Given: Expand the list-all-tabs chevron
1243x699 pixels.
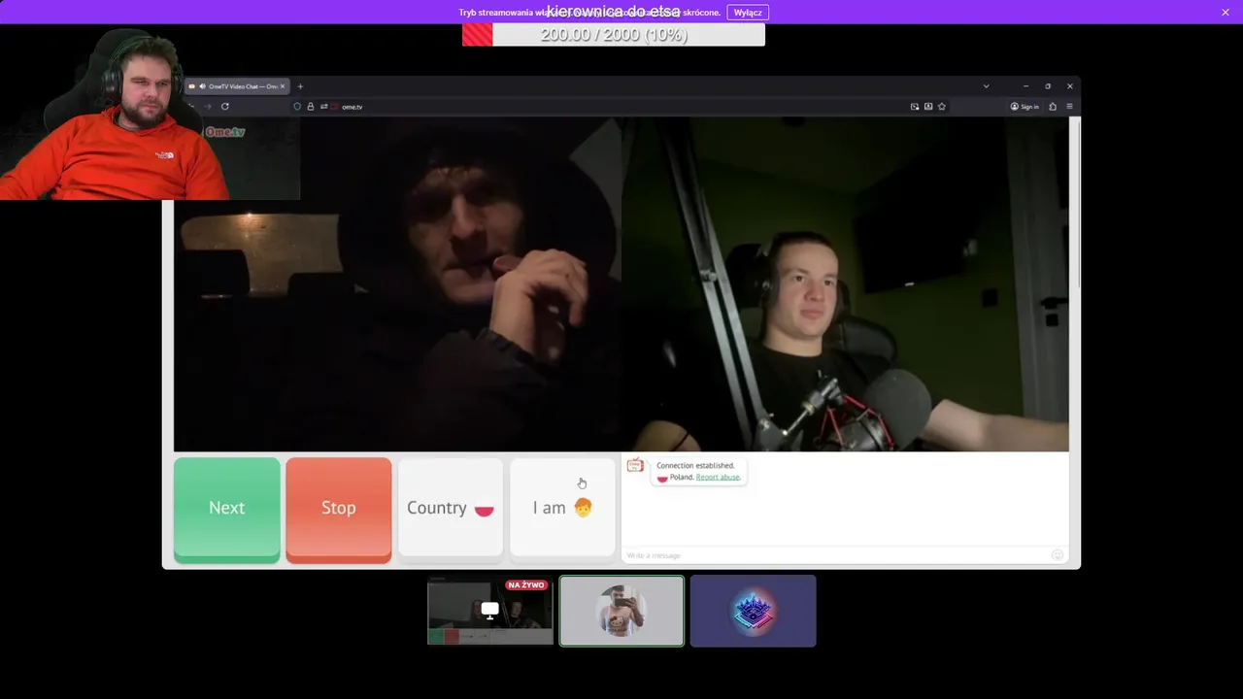Looking at the screenshot, I should click(986, 86).
